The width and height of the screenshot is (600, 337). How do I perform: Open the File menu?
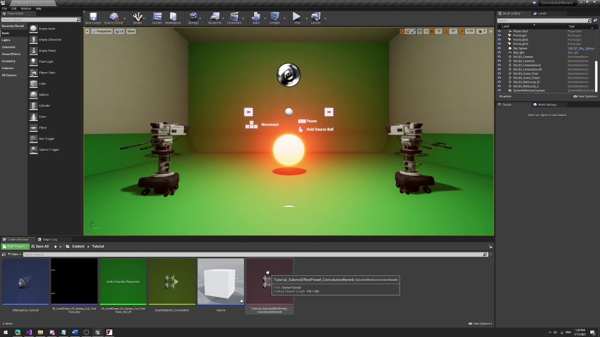[x=5, y=8]
